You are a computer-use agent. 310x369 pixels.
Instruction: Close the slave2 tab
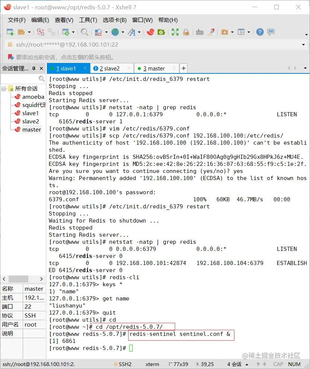[x=129, y=68]
